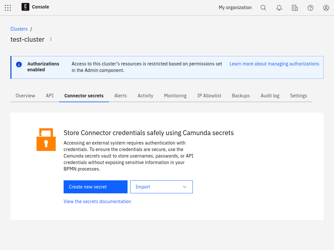Open View the secrets documentation link
This screenshot has height=250, width=334.
[x=97, y=201]
